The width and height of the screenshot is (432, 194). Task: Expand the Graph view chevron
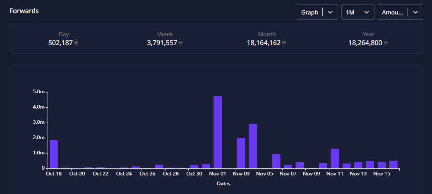(x=330, y=12)
